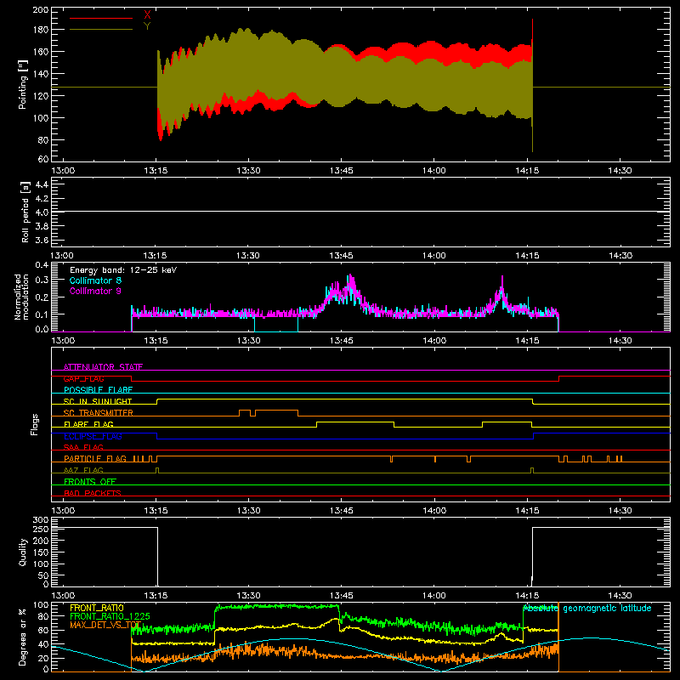Click the green FRONT_RATIO_1225 legend label
680x680 pixels.
pos(110,616)
